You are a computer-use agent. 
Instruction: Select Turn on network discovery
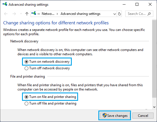point(47,62)
